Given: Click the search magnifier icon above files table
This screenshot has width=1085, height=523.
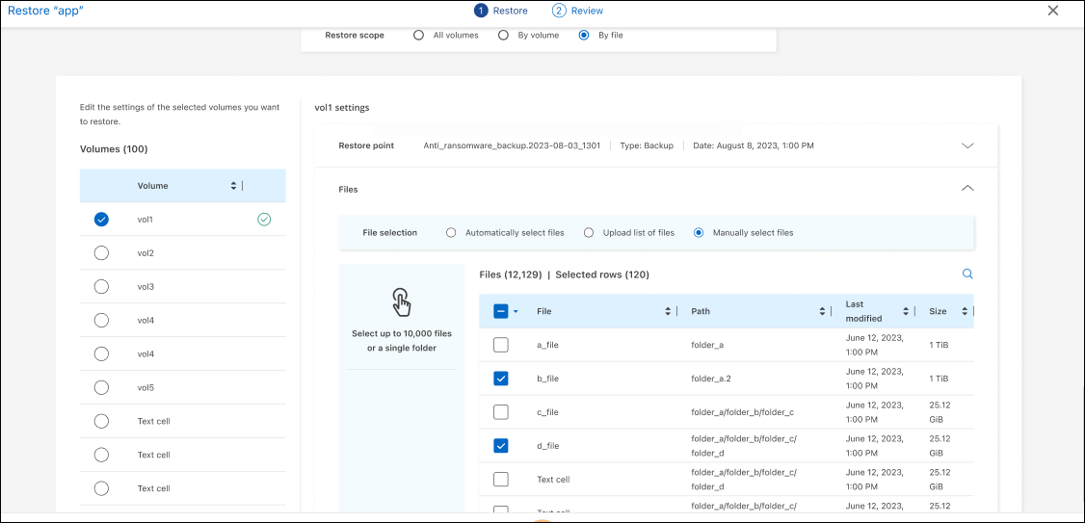Looking at the screenshot, I should point(967,275).
